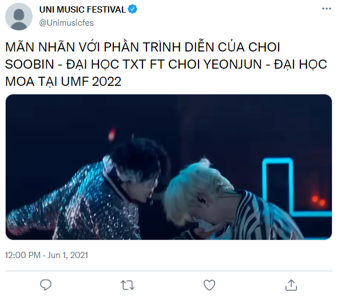This screenshot has width=337, height=297.
Task: Open the reply speech bubble icon
Action: [x=46, y=285]
